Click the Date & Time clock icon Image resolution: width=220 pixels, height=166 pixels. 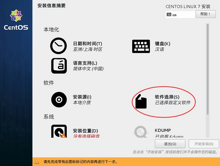tap(58, 46)
